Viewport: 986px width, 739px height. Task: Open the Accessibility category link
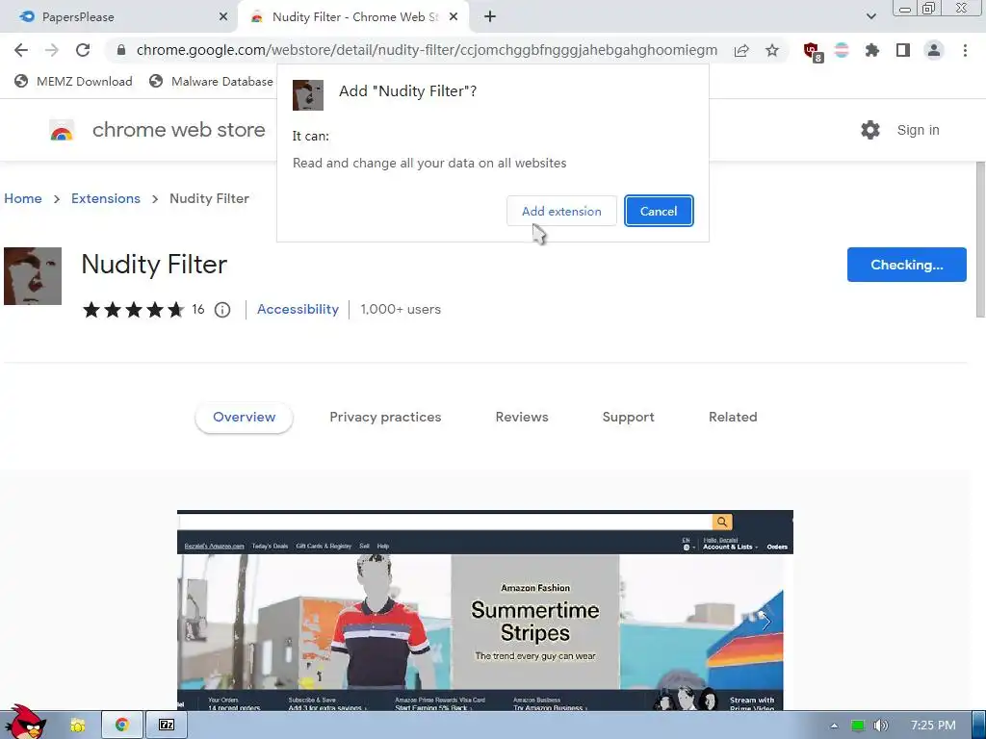[x=298, y=309]
